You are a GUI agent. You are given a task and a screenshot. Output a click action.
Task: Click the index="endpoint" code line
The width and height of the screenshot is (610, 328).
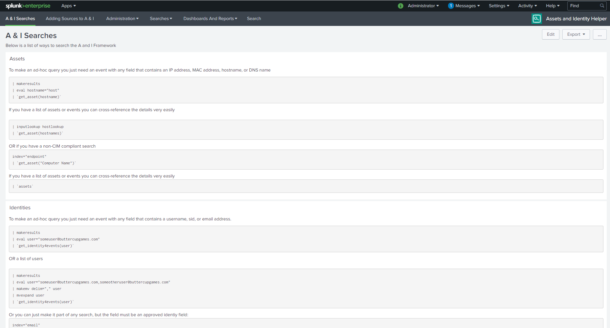pos(30,157)
